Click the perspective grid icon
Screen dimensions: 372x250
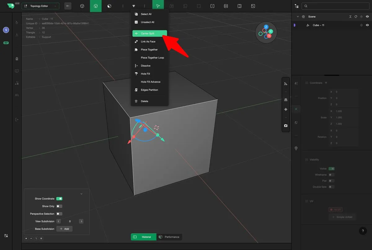pyautogui.click(x=286, y=100)
